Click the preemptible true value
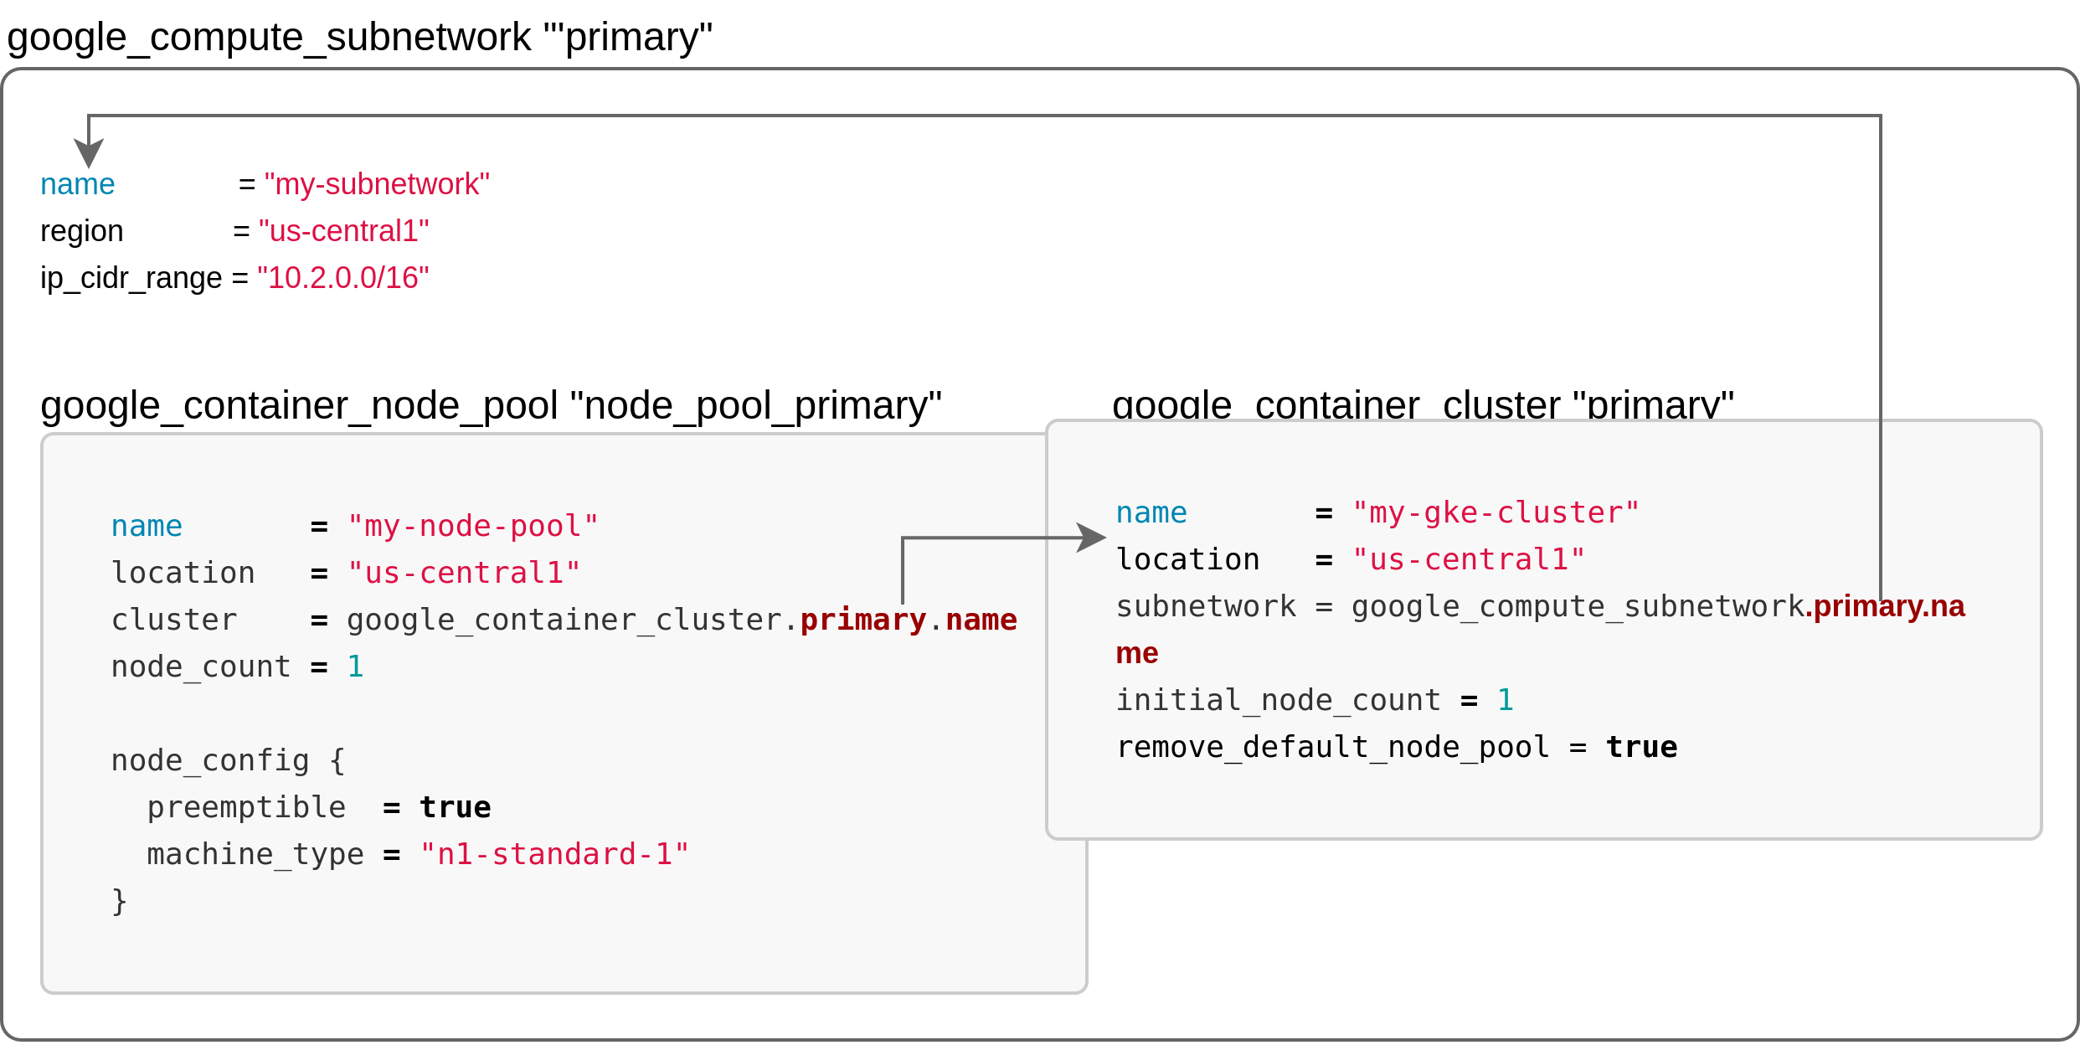This screenshot has width=2080, height=1045. (456, 807)
